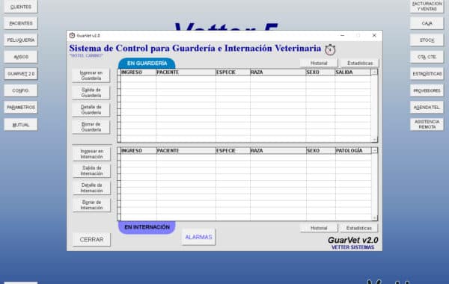Open the CLIENTES module in main window
Screen dimensions: 449x284
(21, 7)
